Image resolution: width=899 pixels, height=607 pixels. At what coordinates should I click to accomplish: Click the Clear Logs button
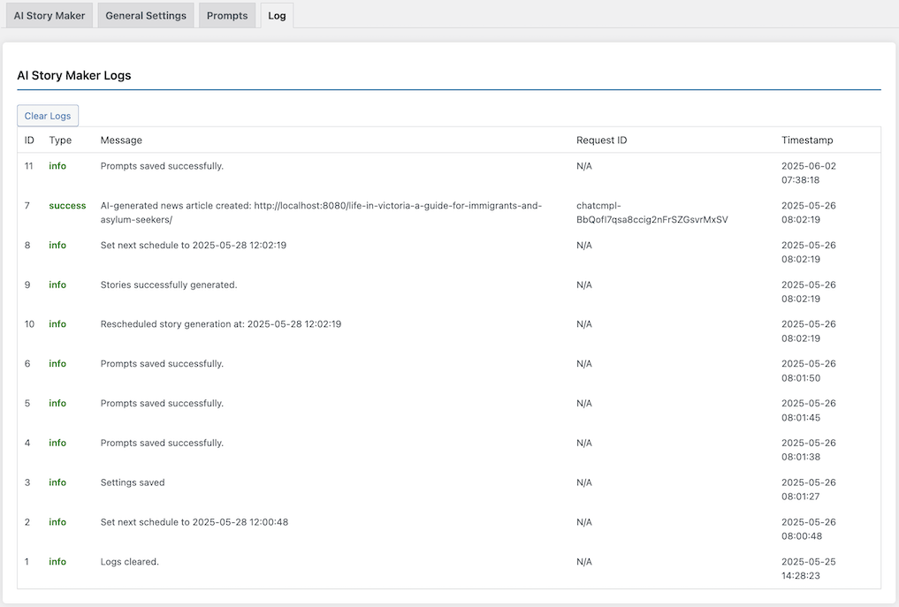click(48, 116)
